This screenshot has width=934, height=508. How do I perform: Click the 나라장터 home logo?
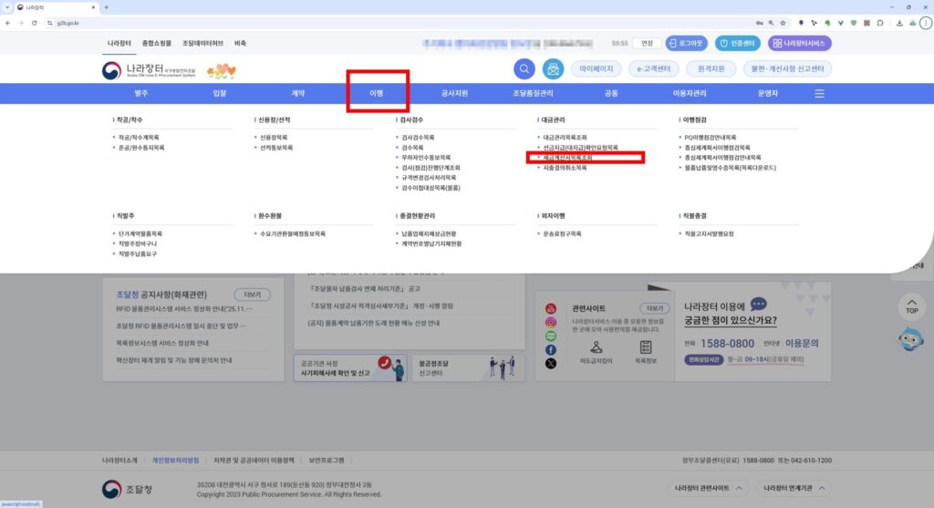pyautogui.click(x=149, y=70)
